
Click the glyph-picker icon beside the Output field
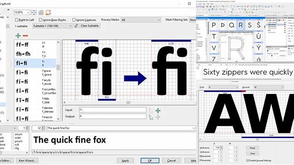(151, 117)
